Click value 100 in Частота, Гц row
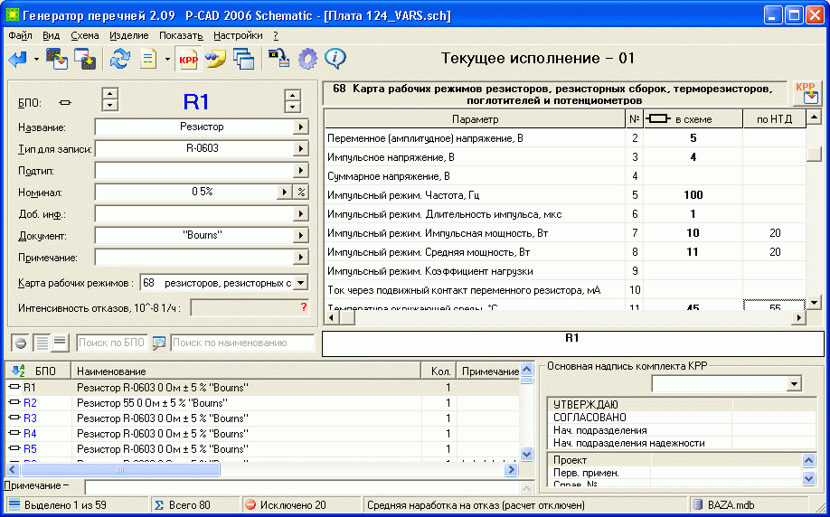This screenshot has width=830, height=517. click(693, 195)
